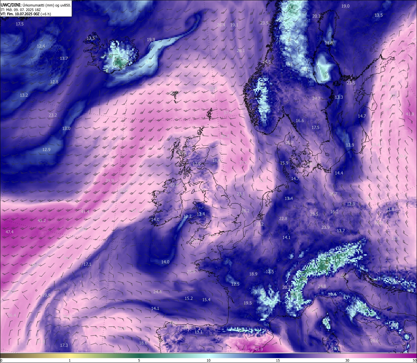This screenshot has width=417, height=363.
Task: Click the 17.3 value label
Action: [x=64, y=345]
